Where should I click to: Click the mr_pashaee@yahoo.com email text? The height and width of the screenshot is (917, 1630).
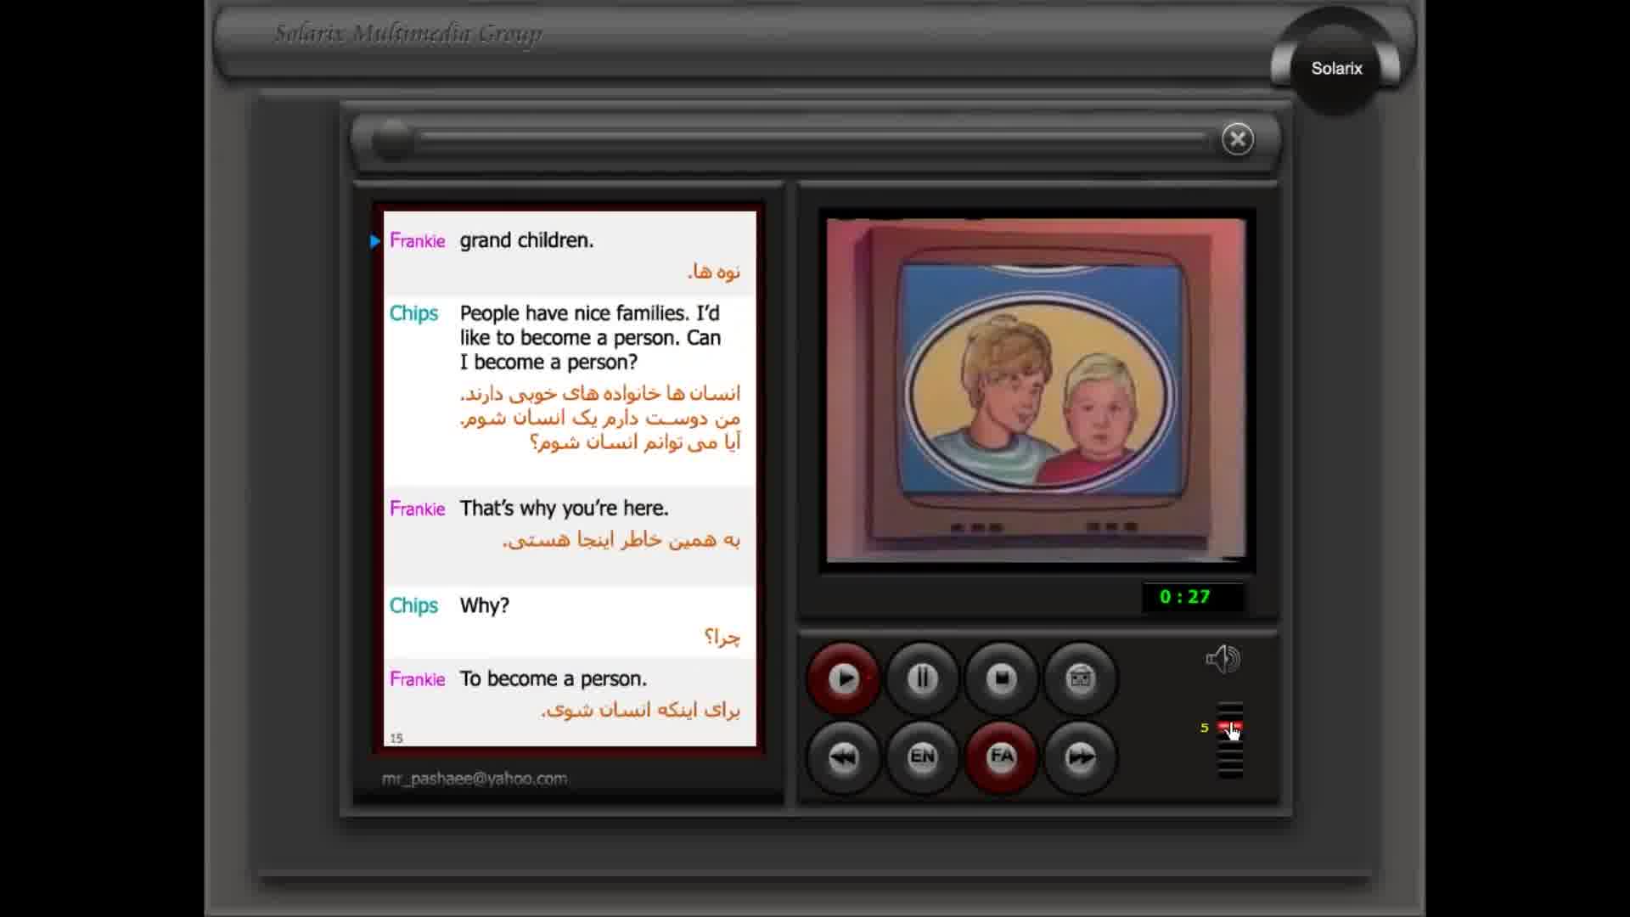475,779
